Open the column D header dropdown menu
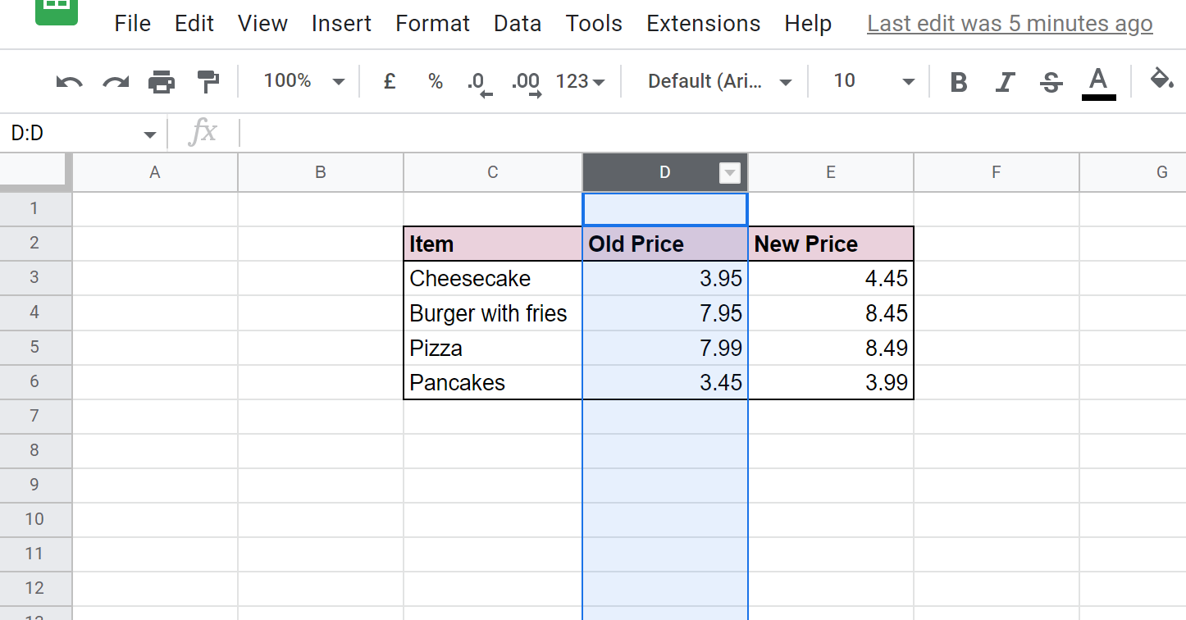The height and width of the screenshot is (620, 1186). pyautogui.click(x=728, y=172)
